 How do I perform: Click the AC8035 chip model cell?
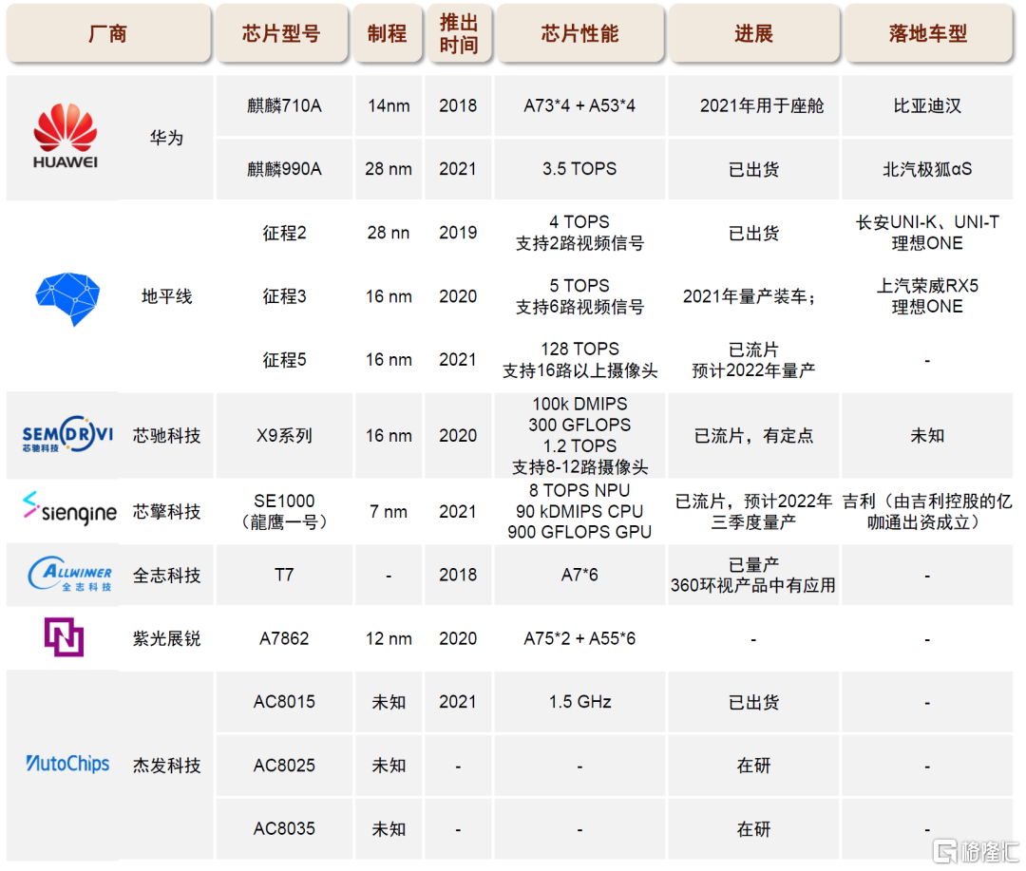[284, 828]
